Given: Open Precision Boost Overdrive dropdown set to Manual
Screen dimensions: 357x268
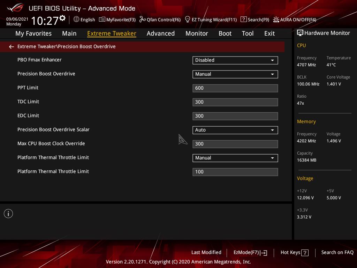Looking at the screenshot, I should click(235, 74).
